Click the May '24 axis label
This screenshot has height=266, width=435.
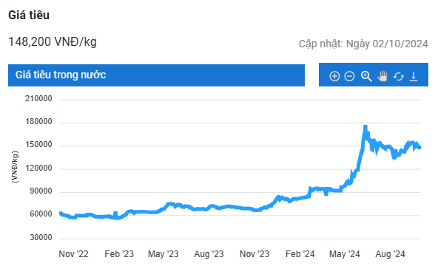point(344,254)
